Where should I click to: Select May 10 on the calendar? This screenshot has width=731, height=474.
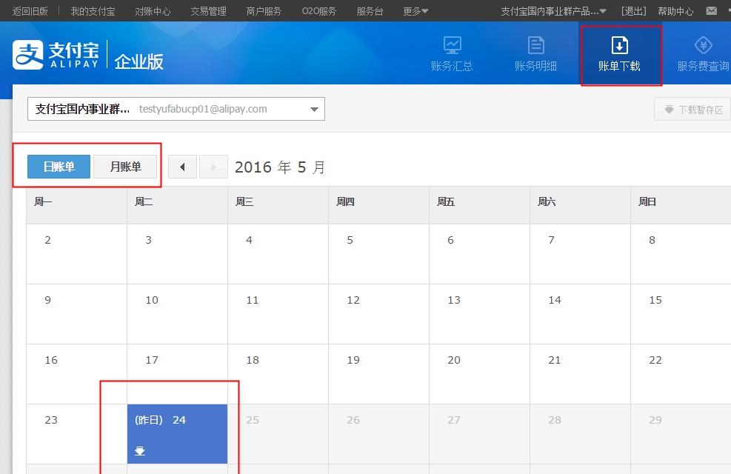[177, 314]
